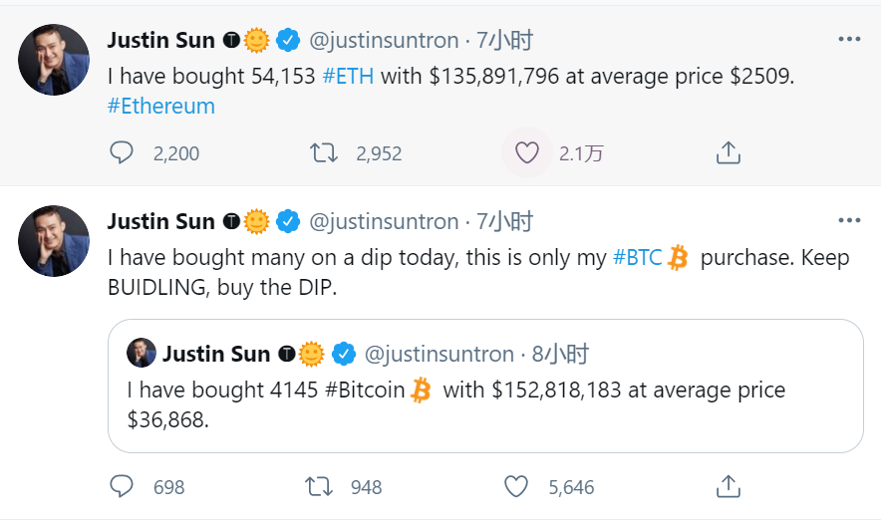Share the BTC dip tweet
Screen dimensions: 881x524
pos(728,486)
